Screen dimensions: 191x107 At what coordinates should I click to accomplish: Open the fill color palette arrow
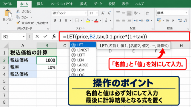[92, 21]
